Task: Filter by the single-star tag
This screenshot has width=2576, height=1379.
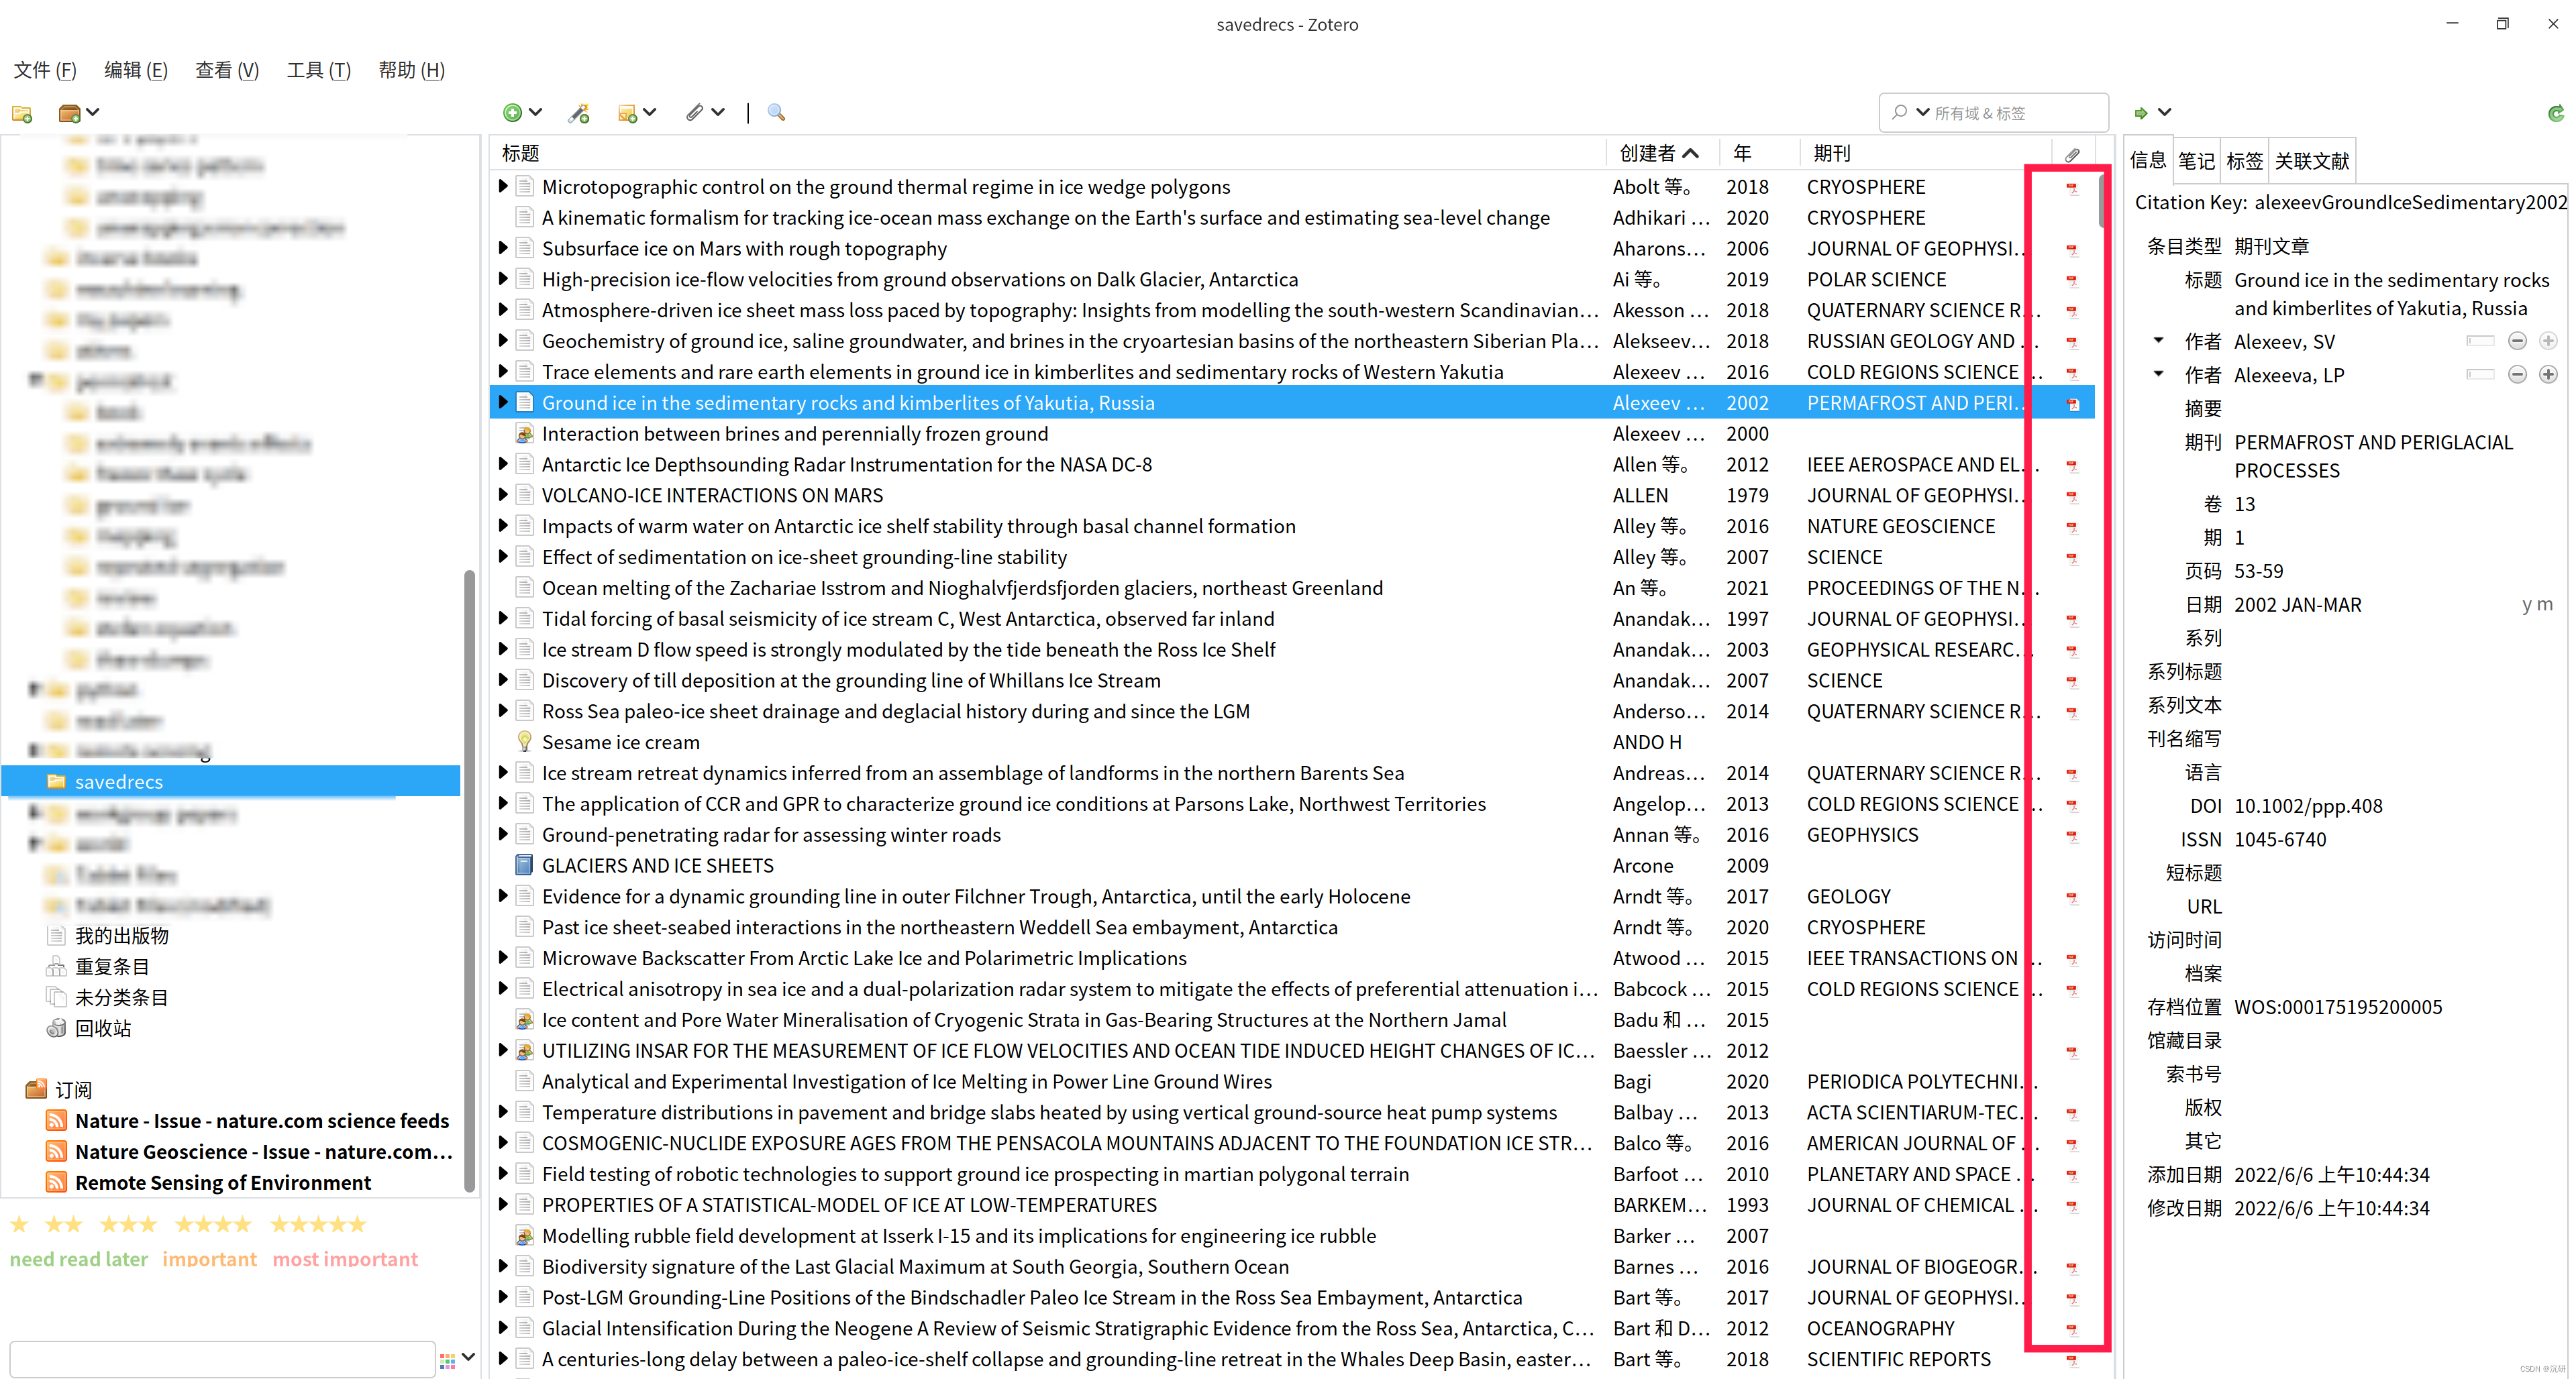Action: coord(19,1224)
